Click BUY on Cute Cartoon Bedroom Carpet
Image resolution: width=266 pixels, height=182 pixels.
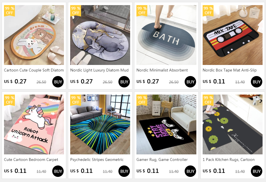[x=58, y=171]
